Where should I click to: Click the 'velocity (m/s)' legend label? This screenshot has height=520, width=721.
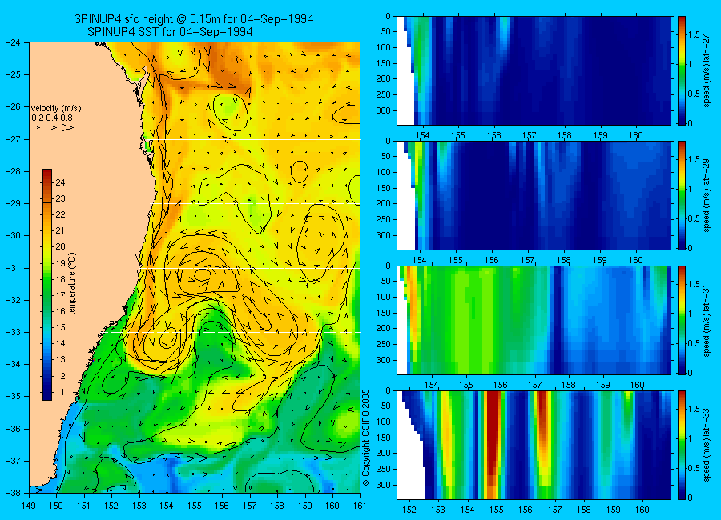coord(56,109)
